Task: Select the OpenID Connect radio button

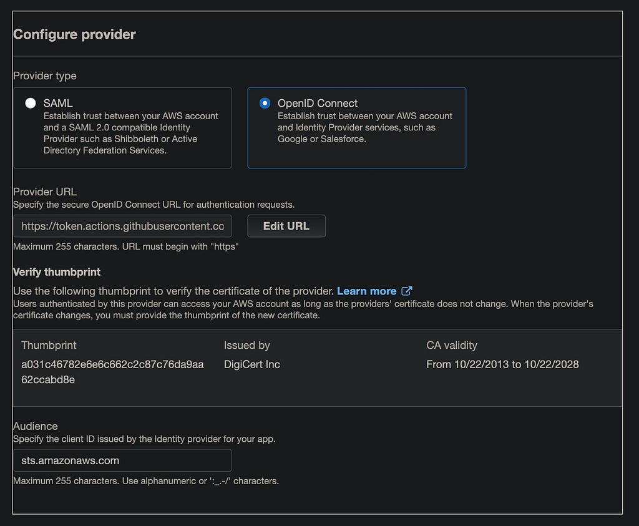Action: [x=265, y=103]
